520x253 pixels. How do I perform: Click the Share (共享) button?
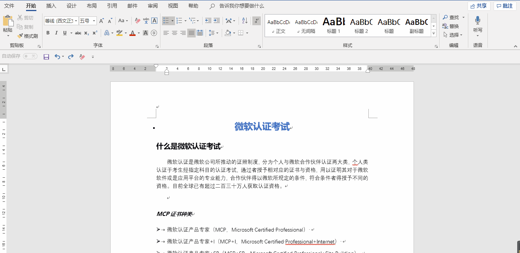pos(479,6)
